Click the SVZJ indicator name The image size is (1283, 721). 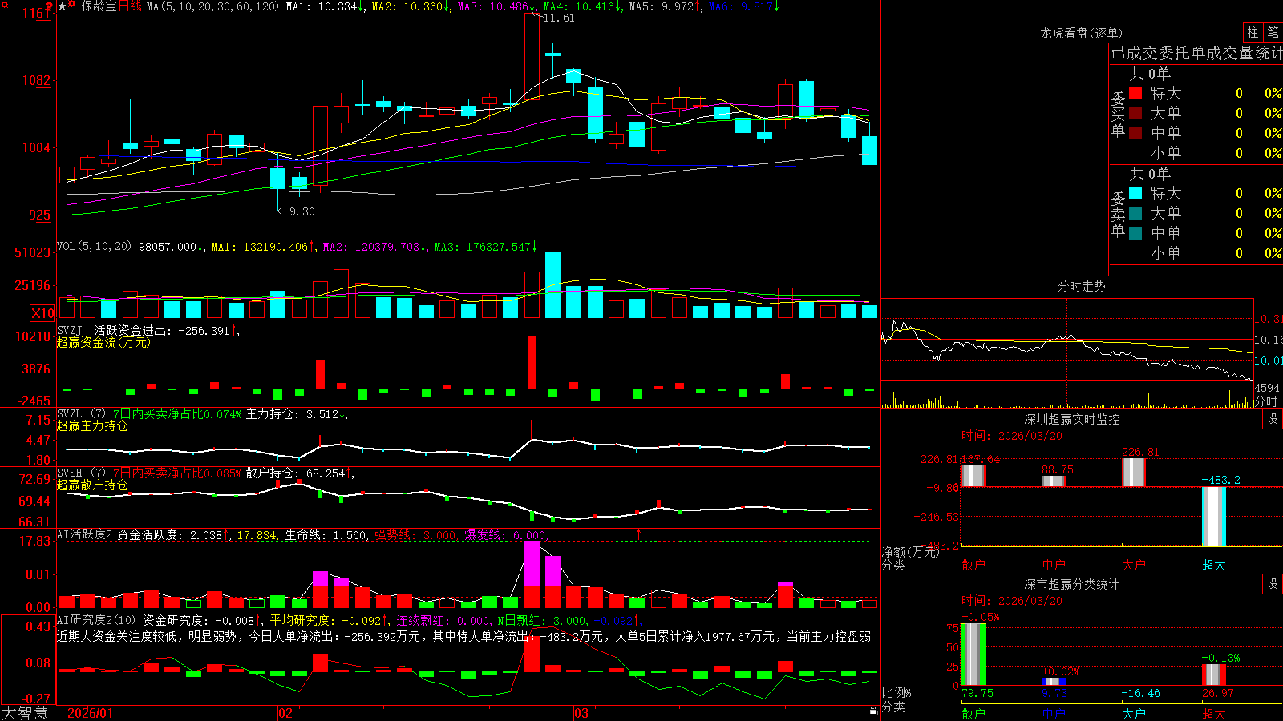(70, 330)
